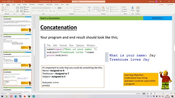Viewport: 175px width, 98px height.
Task: Click the Comments button
Action: 170,4
